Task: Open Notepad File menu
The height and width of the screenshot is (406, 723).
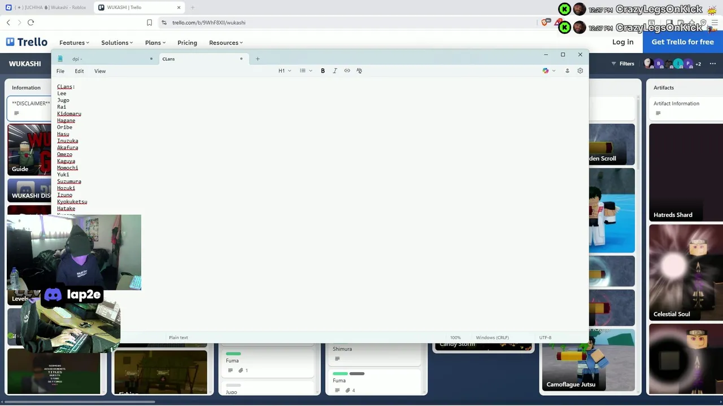Action: click(60, 71)
